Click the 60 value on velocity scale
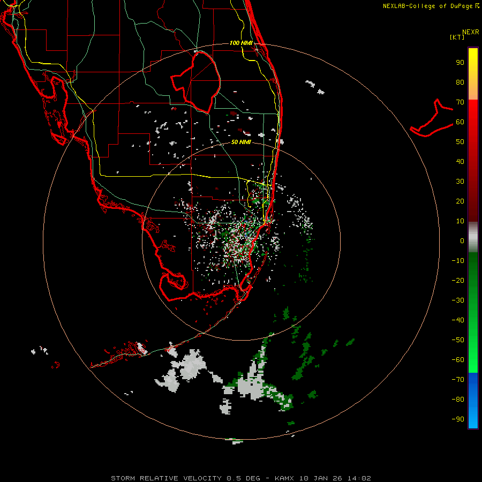This screenshot has width=482, height=482. pyautogui.click(x=460, y=122)
